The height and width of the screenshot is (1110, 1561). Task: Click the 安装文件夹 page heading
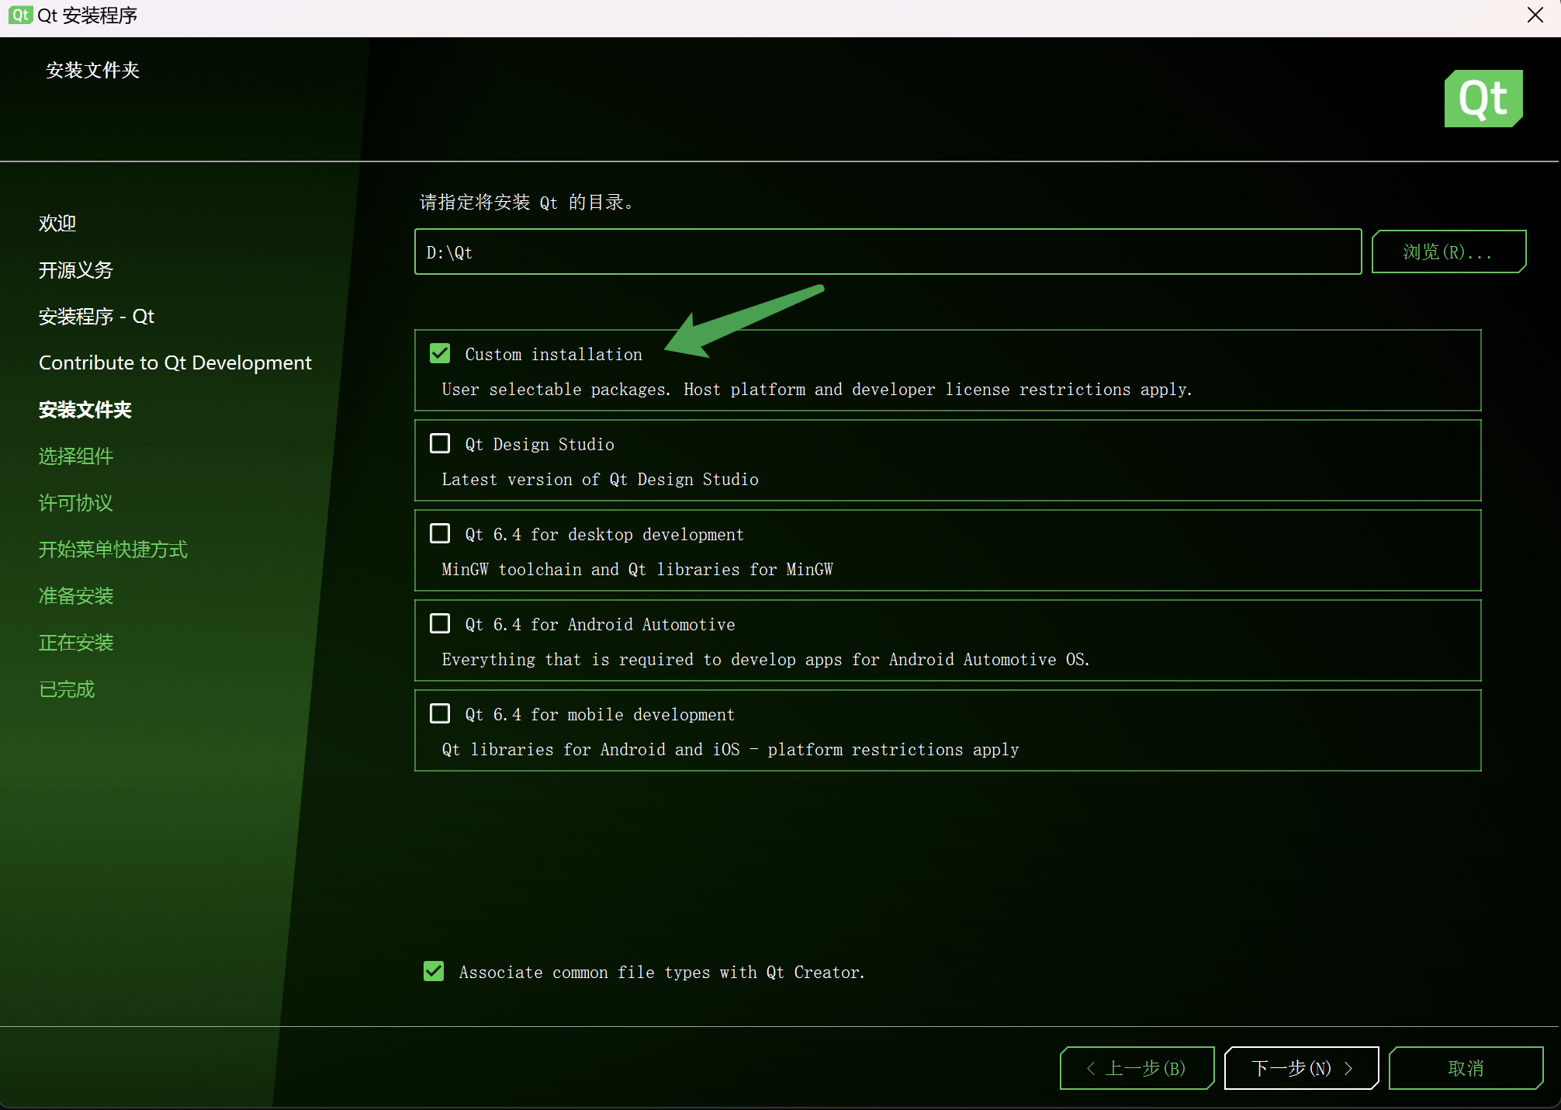point(92,71)
